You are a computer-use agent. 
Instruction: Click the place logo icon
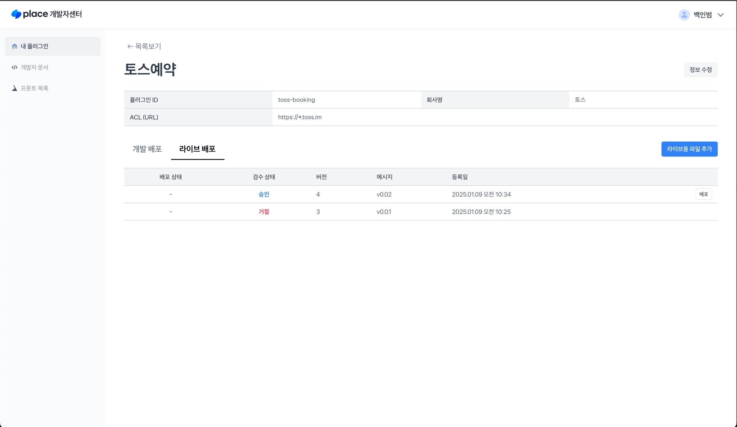tap(16, 14)
